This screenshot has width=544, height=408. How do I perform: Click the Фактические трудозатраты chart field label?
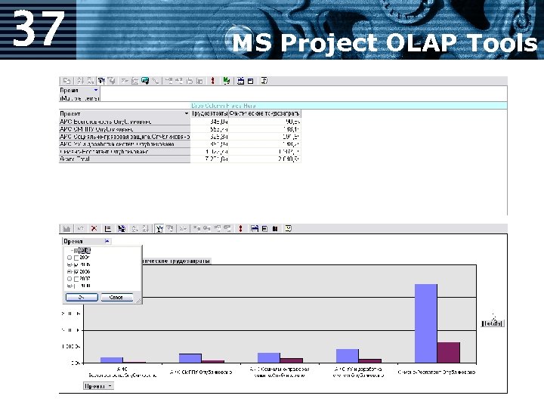pyautogui.click(x=176, y=261)
